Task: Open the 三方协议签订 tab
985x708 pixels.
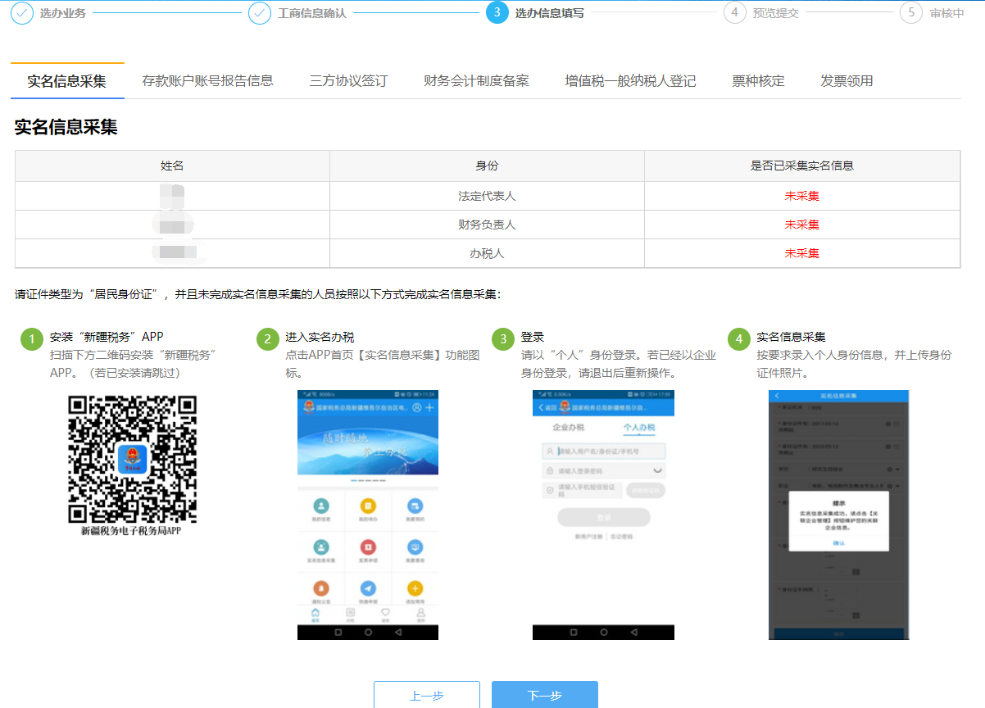Action: coord(348,81)
